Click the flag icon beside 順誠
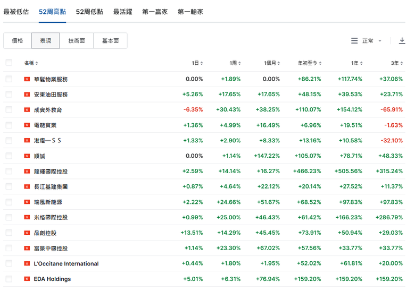 [x=27, y=156]
